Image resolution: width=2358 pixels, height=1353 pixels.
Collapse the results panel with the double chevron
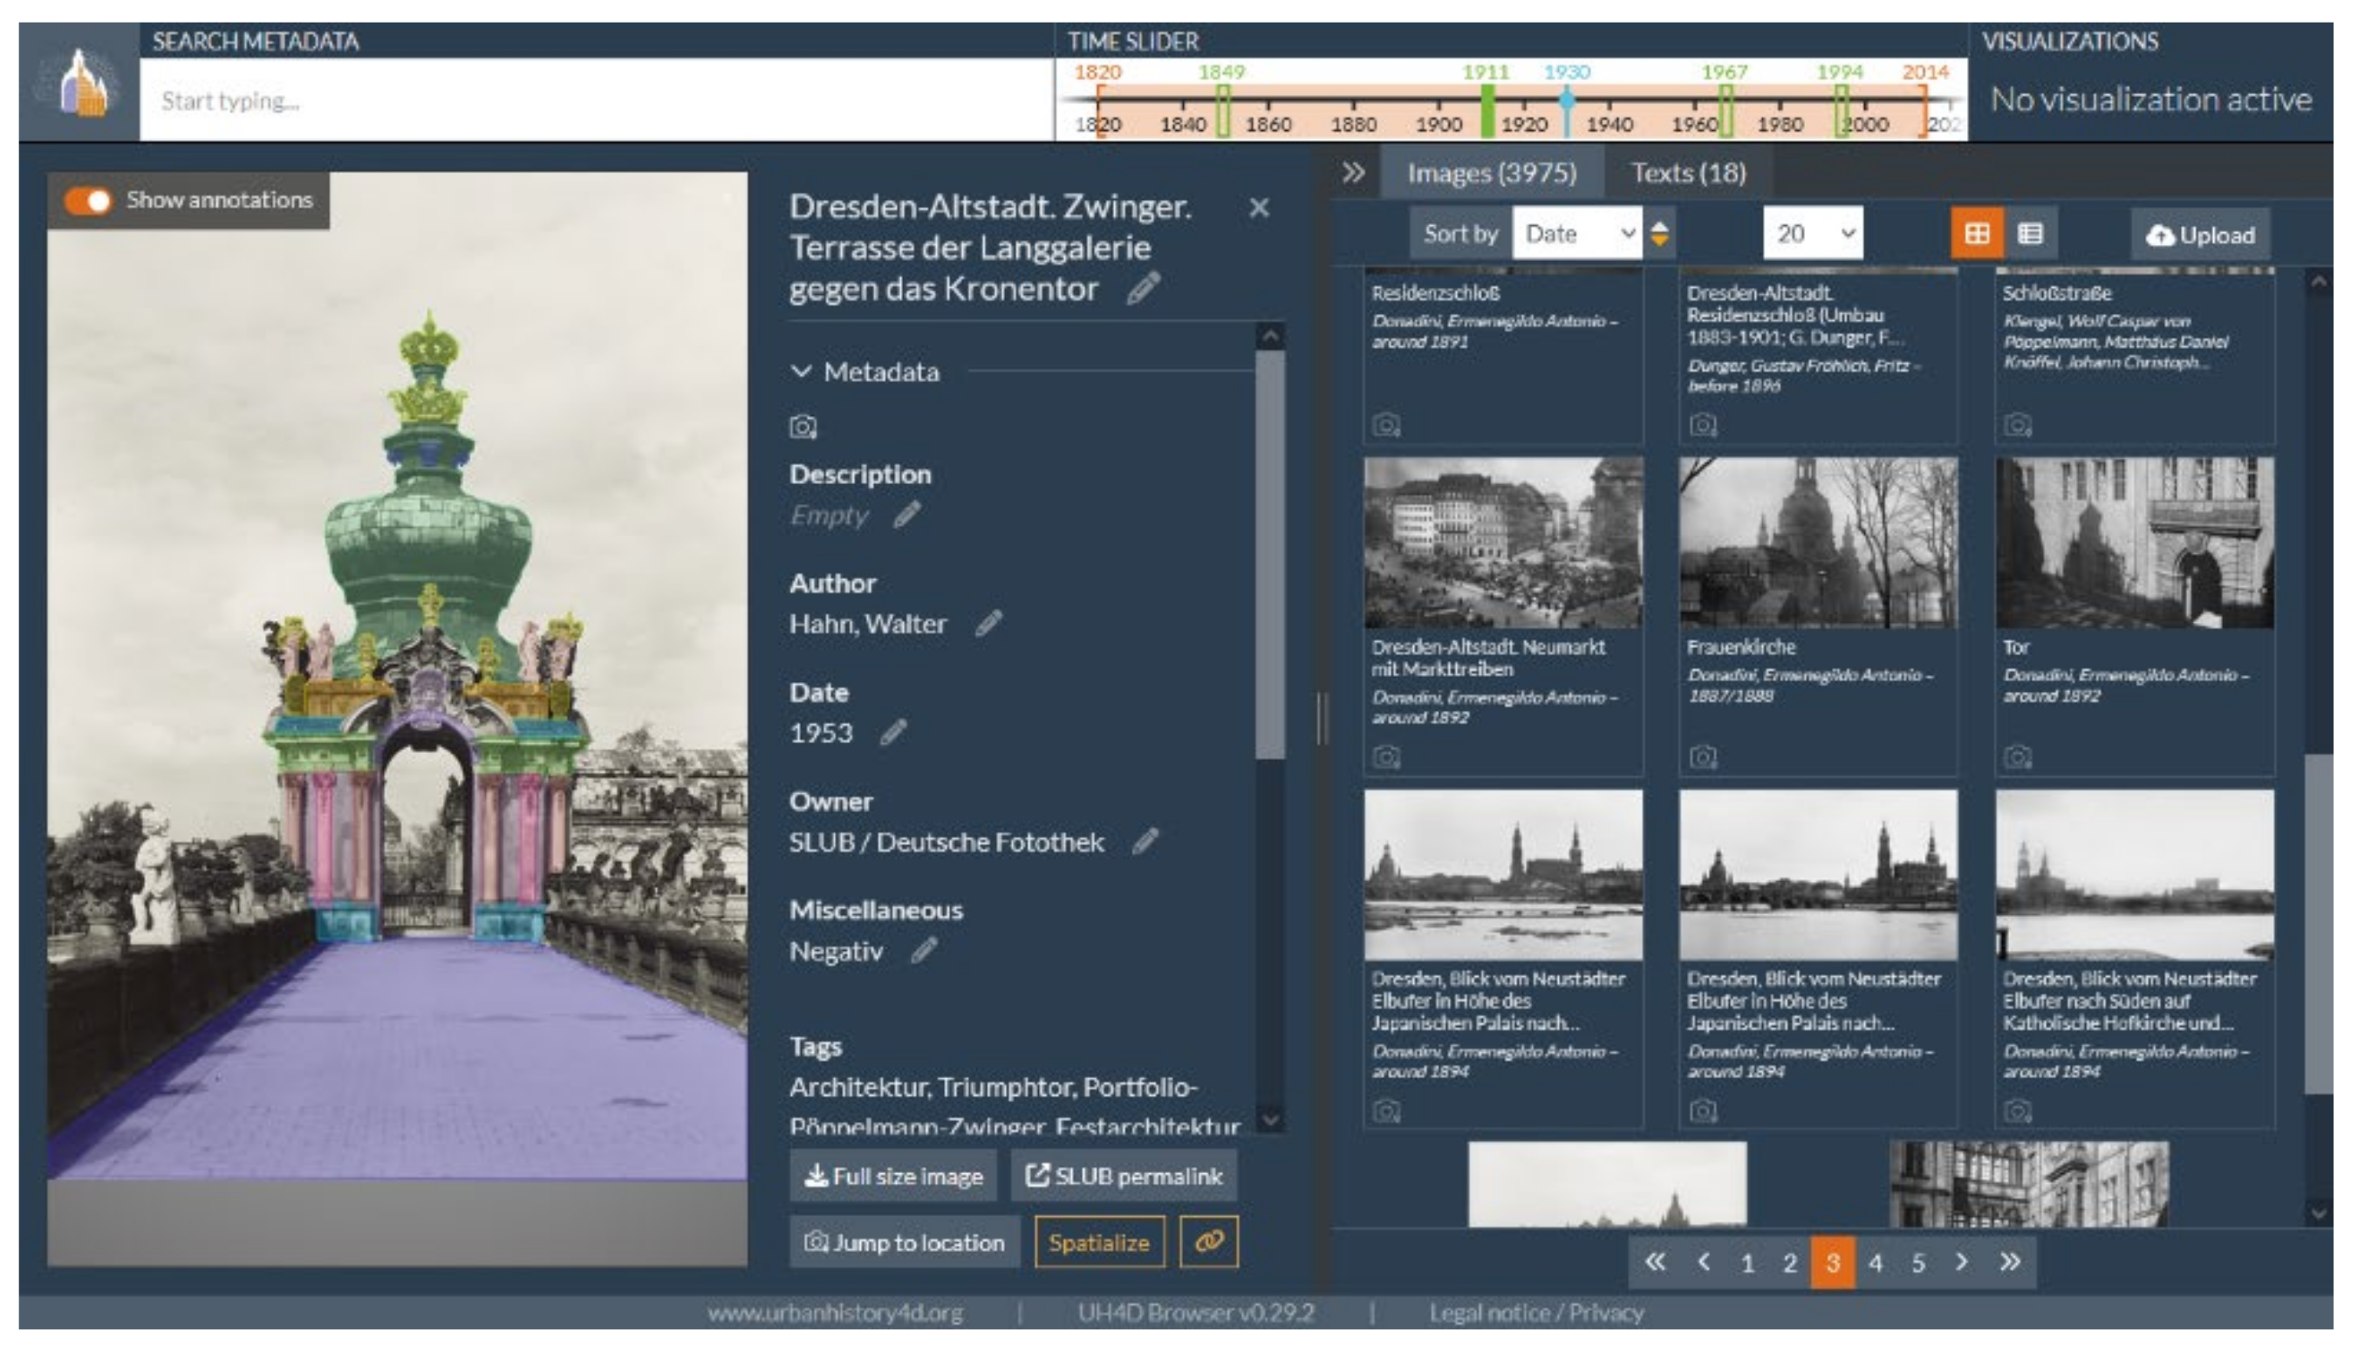[x=1354, y=173]
